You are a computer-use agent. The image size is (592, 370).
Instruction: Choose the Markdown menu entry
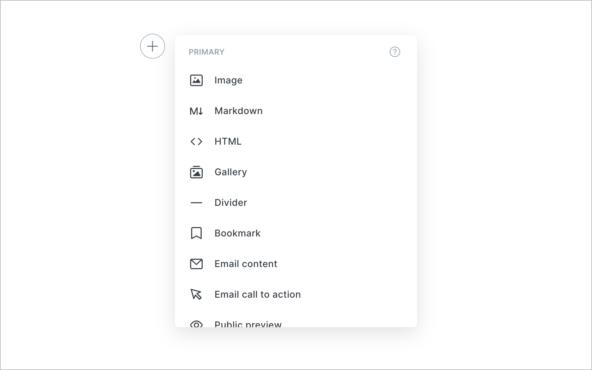point(239,111)
